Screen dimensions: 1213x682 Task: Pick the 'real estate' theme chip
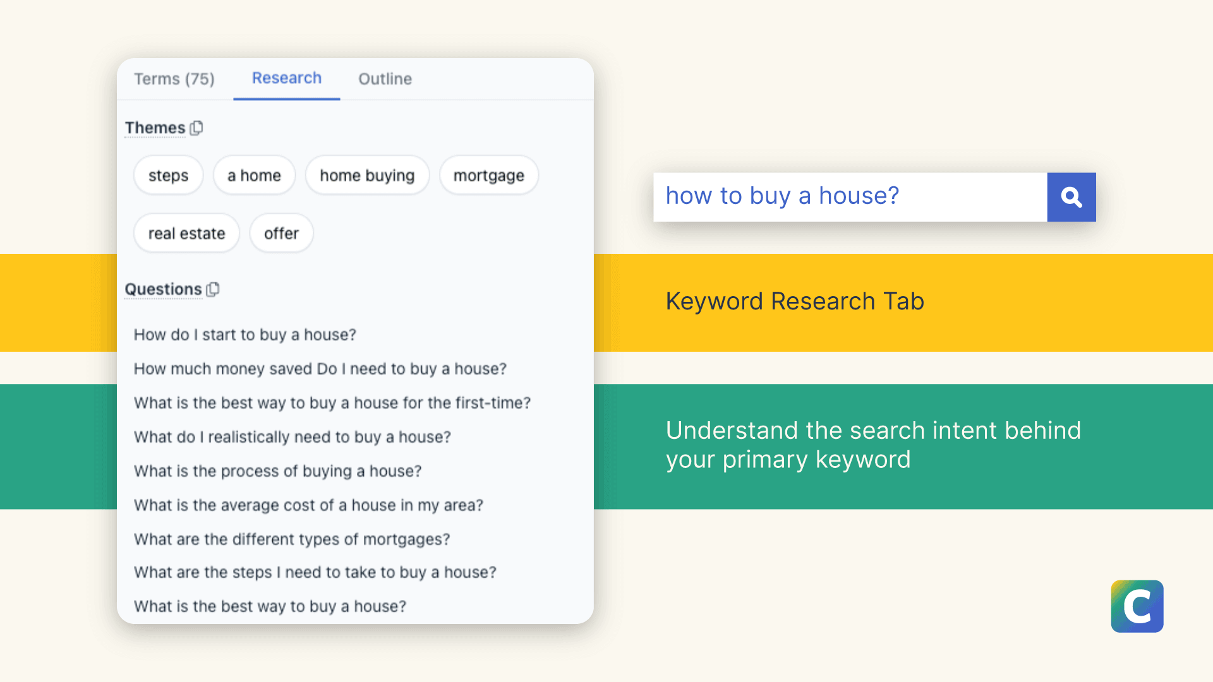186,234
